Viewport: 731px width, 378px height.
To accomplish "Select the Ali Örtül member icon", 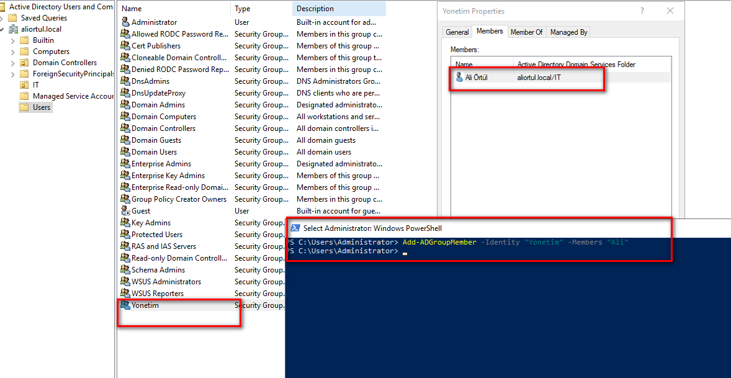I will click(459, 78).
